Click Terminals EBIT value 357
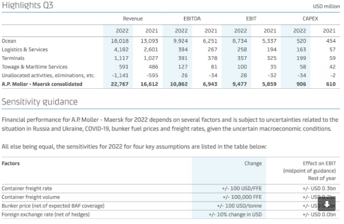Viewport: 344px width, 224px height. tap(242, 58)
